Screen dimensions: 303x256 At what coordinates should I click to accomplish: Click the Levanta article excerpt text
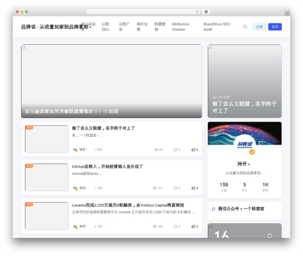133,212
